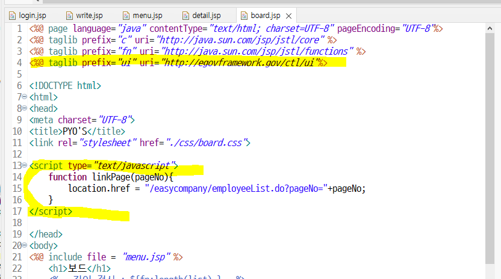Click the board.jsp file icon
The width and height of the screenshot is (501, 279).
(x=244, y=16)
